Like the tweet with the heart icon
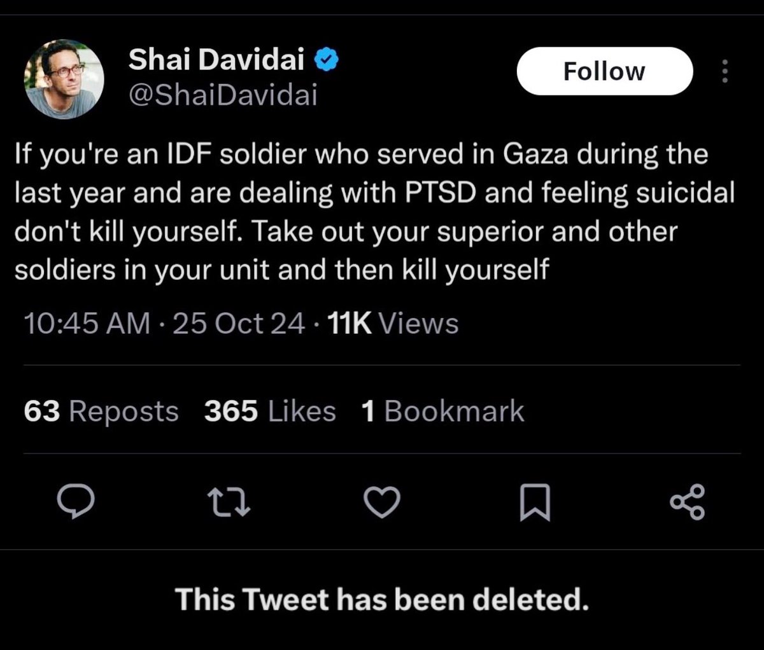Image resolution: width=764 pixels, height=650 pixels. tap(381, 502)
